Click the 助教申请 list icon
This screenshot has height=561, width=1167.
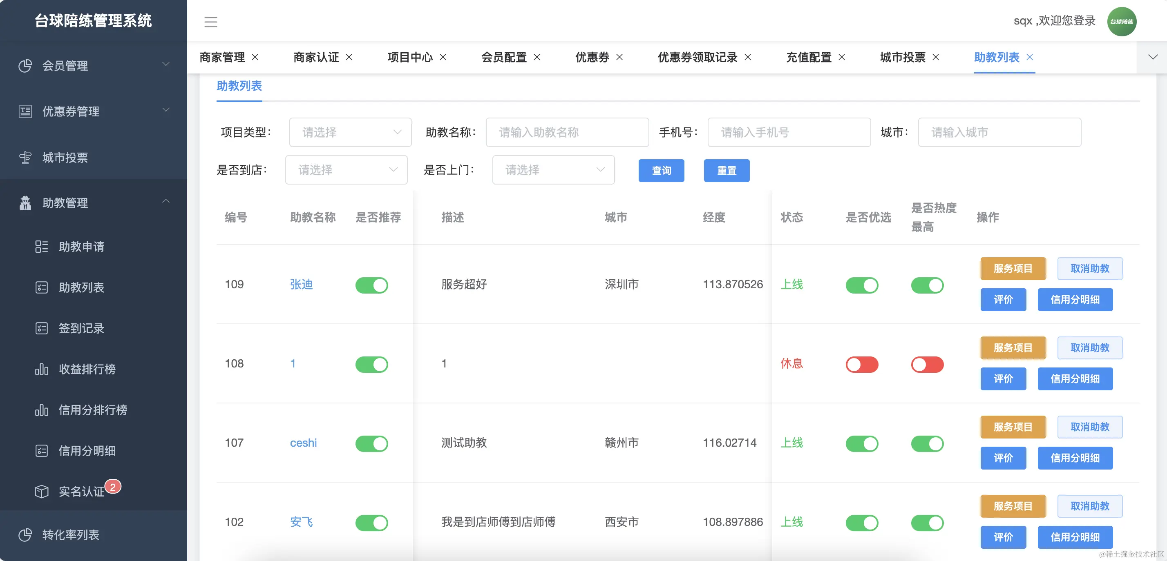(x=41, y=246)
